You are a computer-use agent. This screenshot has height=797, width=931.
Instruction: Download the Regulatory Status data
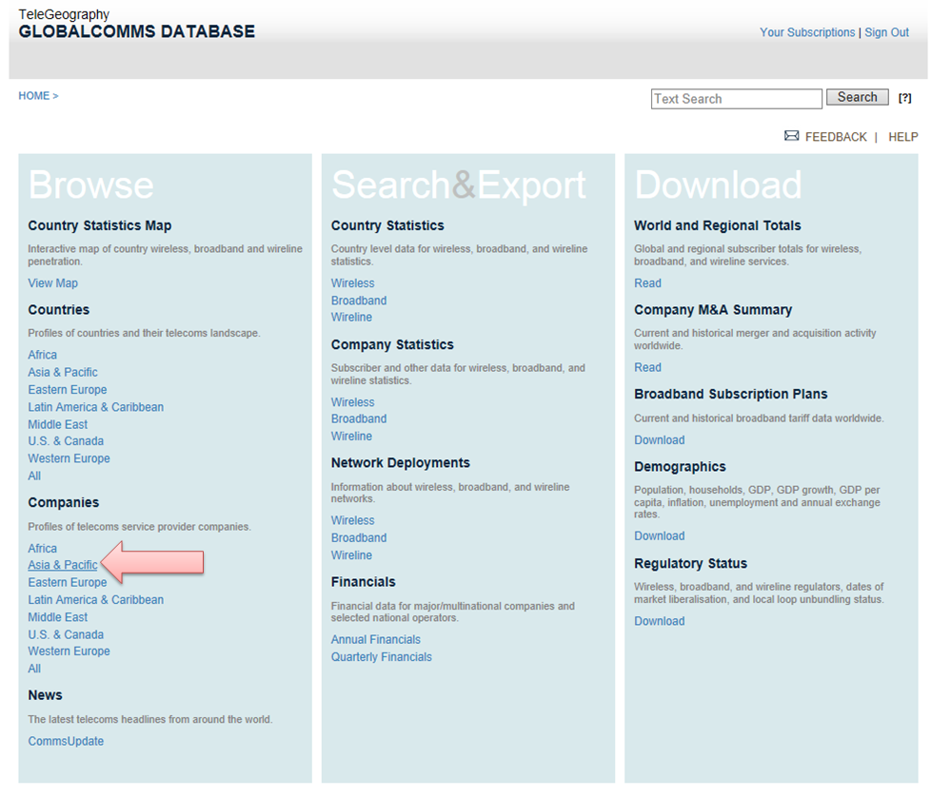coord(659,621)
